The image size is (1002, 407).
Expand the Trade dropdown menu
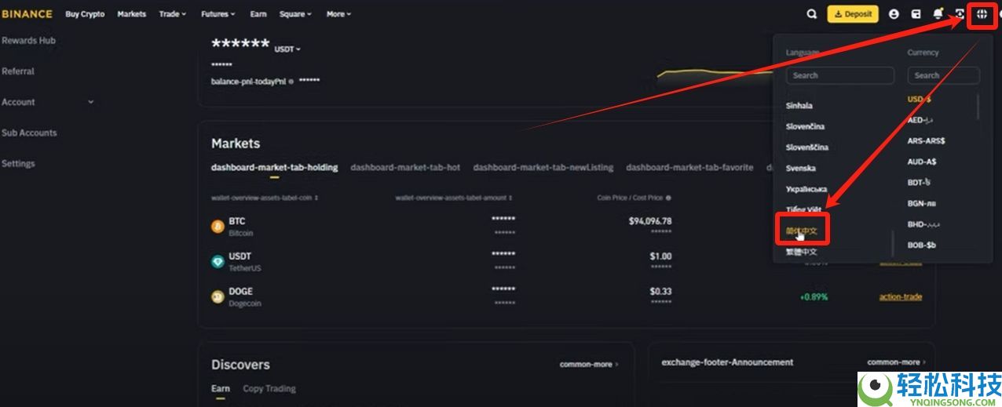(173, 14)
